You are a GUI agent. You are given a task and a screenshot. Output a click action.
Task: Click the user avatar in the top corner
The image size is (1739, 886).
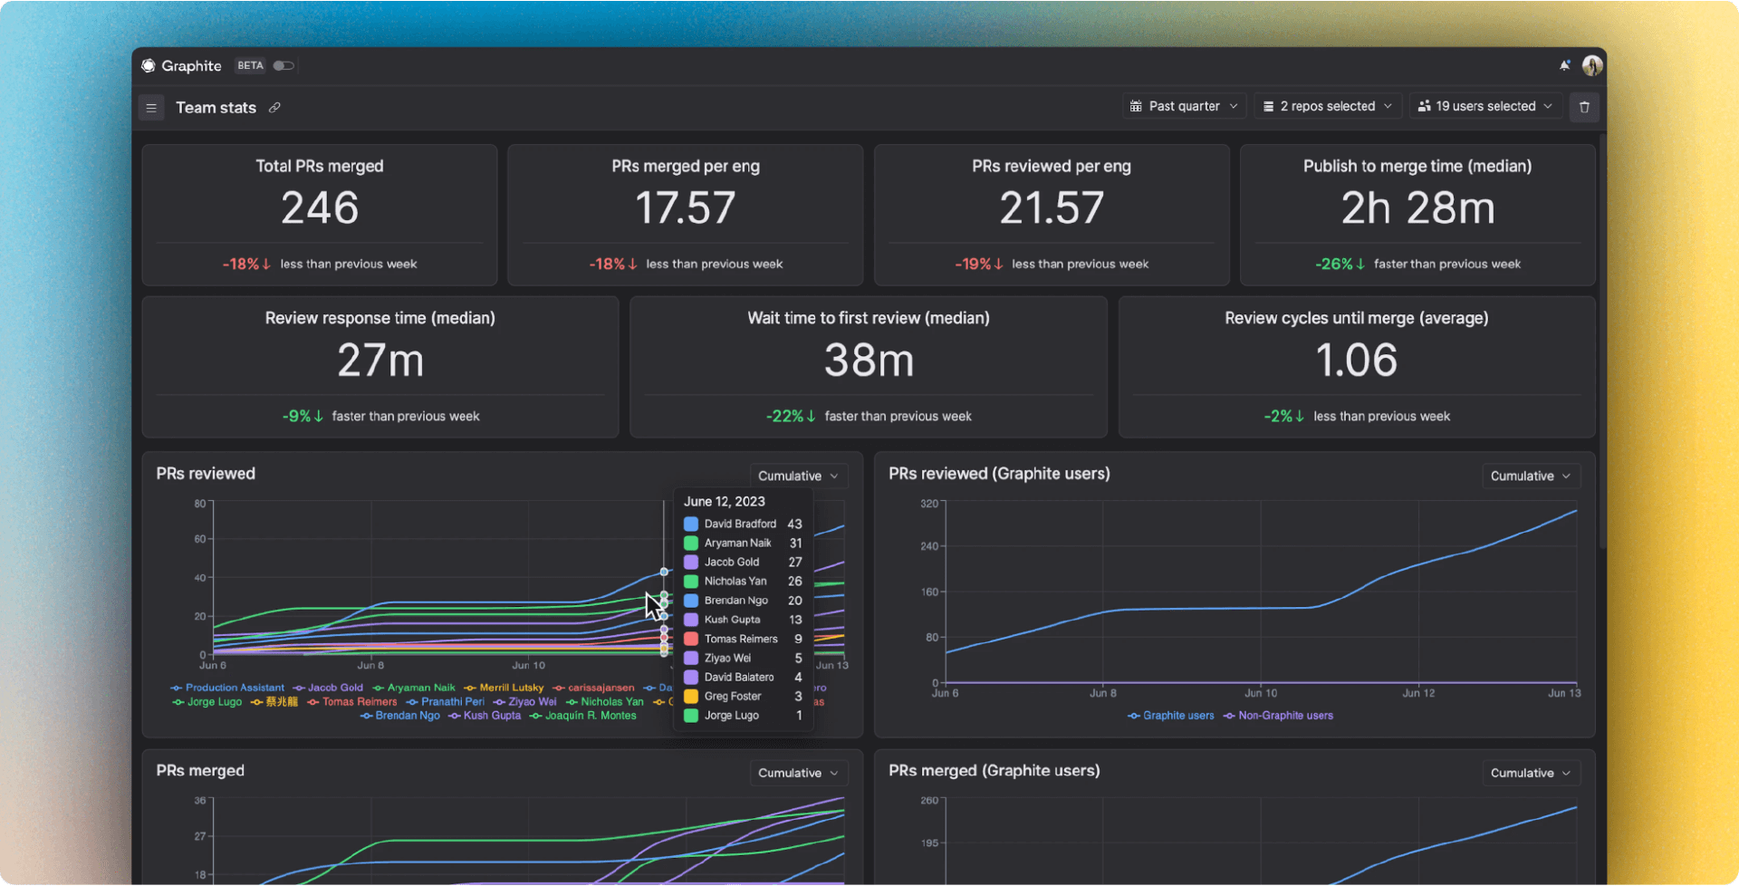[x=1592, y=64]
